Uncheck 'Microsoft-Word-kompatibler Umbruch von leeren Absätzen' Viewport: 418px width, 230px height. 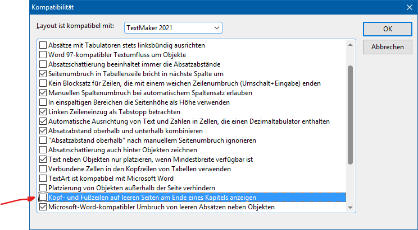coord(43,207)
